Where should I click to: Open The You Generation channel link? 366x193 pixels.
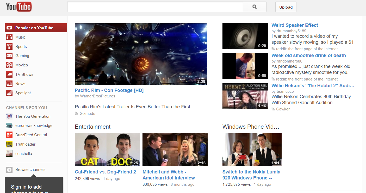pos(33,116)
